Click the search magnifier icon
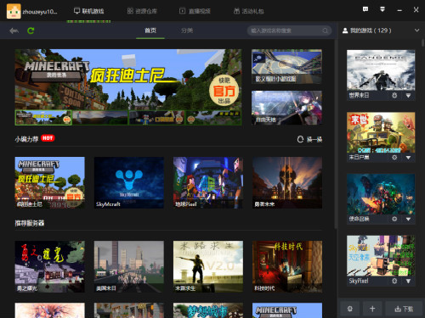 (x=326, y=31)
